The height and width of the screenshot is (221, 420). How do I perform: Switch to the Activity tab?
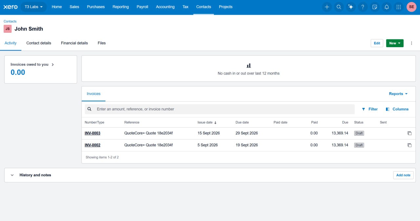10,43
